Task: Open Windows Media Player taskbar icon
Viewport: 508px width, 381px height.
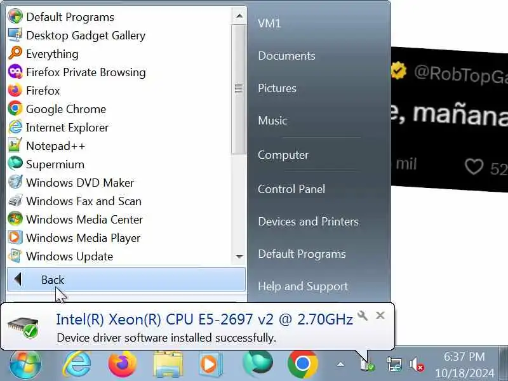Action: pos(211,364)
